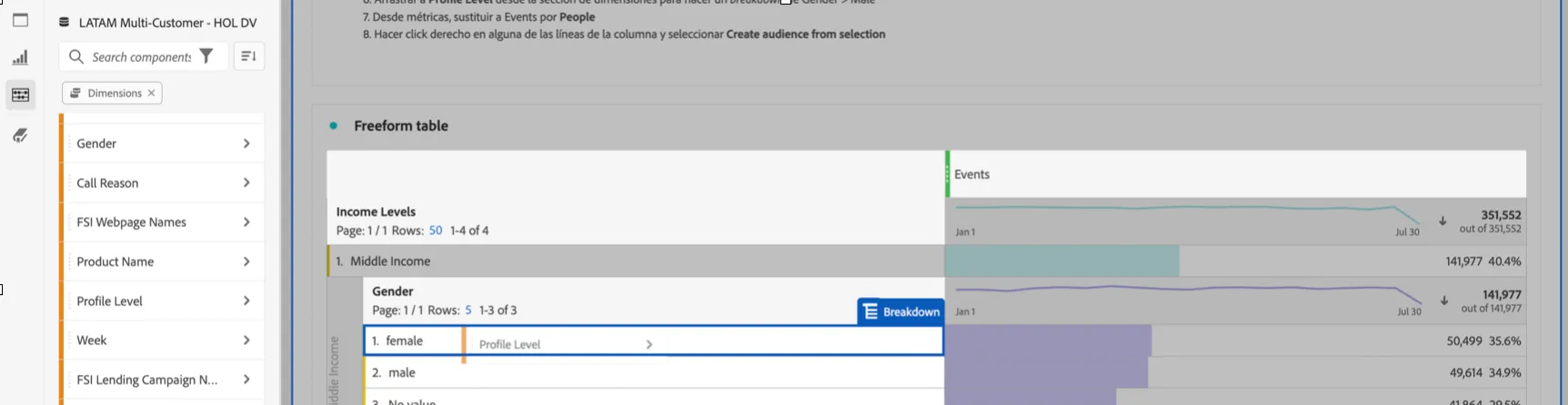Remove the Dimensions filter tag
Screen dimensions: 1568x405
(151, 93)
